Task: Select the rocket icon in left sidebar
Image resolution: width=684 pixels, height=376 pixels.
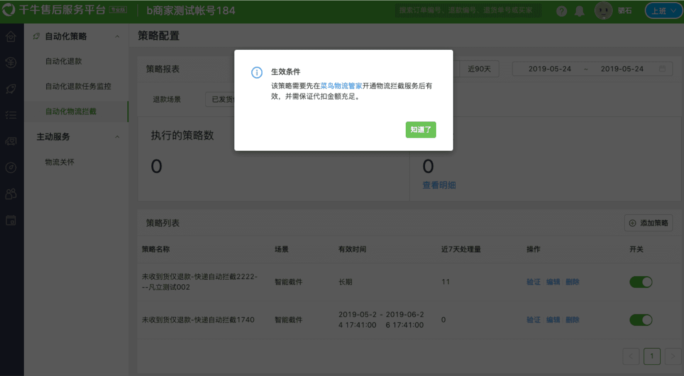Action: pos(11,89)
